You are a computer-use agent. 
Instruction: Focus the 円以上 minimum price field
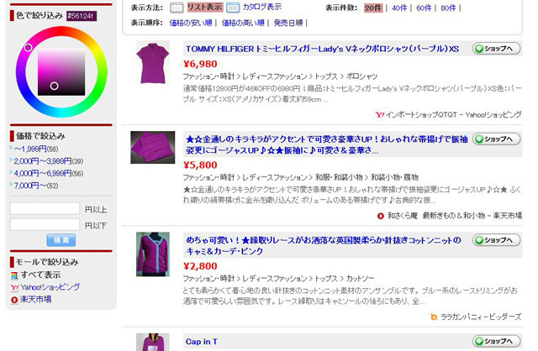tap(45, 208)
